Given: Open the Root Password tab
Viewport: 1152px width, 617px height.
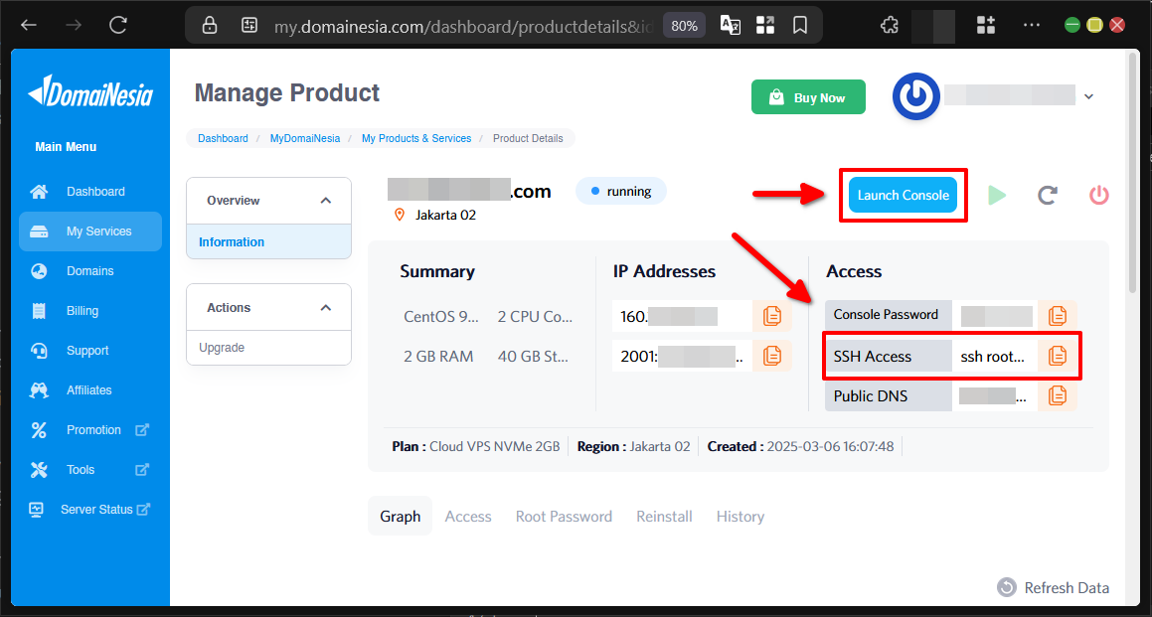Looking at the screenshot, I should (564, 516).
